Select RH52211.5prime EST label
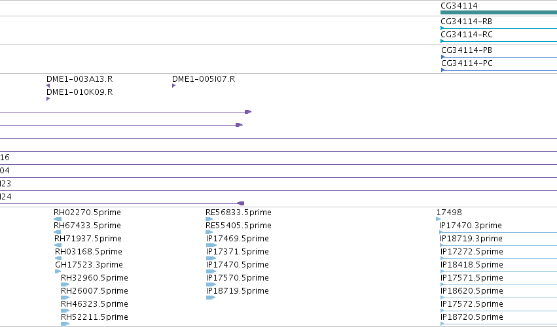The width and height of the screenshot is (557, 327). click(94, 317)
